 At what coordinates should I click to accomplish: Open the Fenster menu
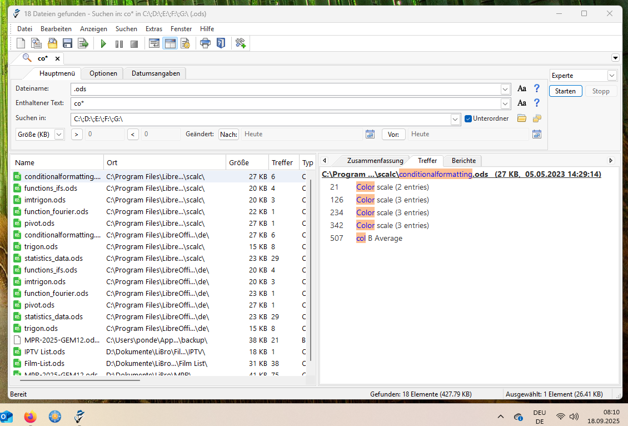[181, 29]
